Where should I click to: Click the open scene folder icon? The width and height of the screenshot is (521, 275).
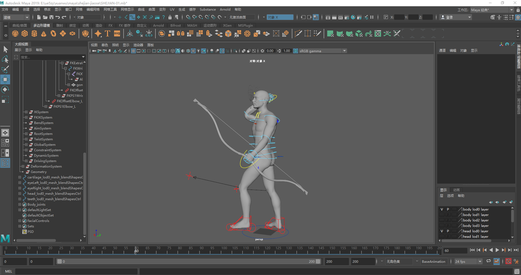(45, 17)
